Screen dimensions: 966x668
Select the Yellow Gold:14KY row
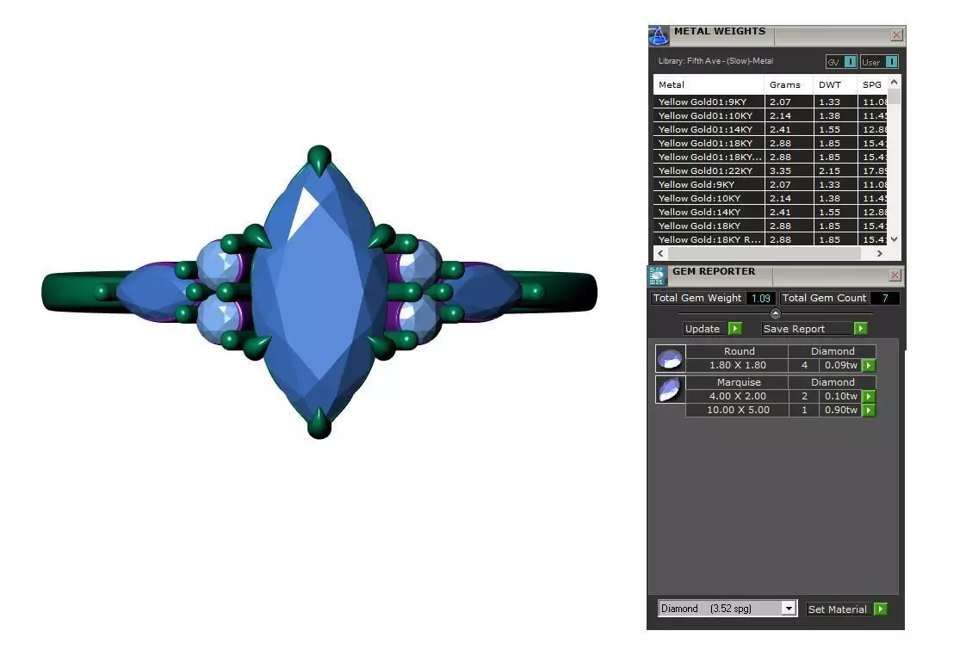tap(770, 212)
